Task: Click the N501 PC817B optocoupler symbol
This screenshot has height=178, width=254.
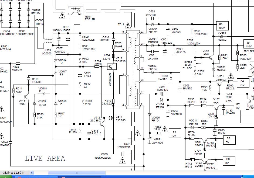Action: pos(75,11)
